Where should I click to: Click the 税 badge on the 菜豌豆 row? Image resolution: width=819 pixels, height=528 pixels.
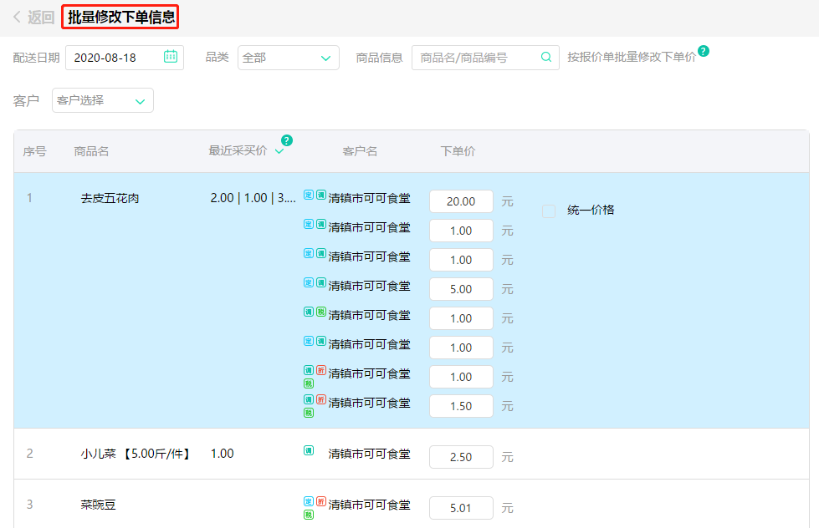(308, 514)
